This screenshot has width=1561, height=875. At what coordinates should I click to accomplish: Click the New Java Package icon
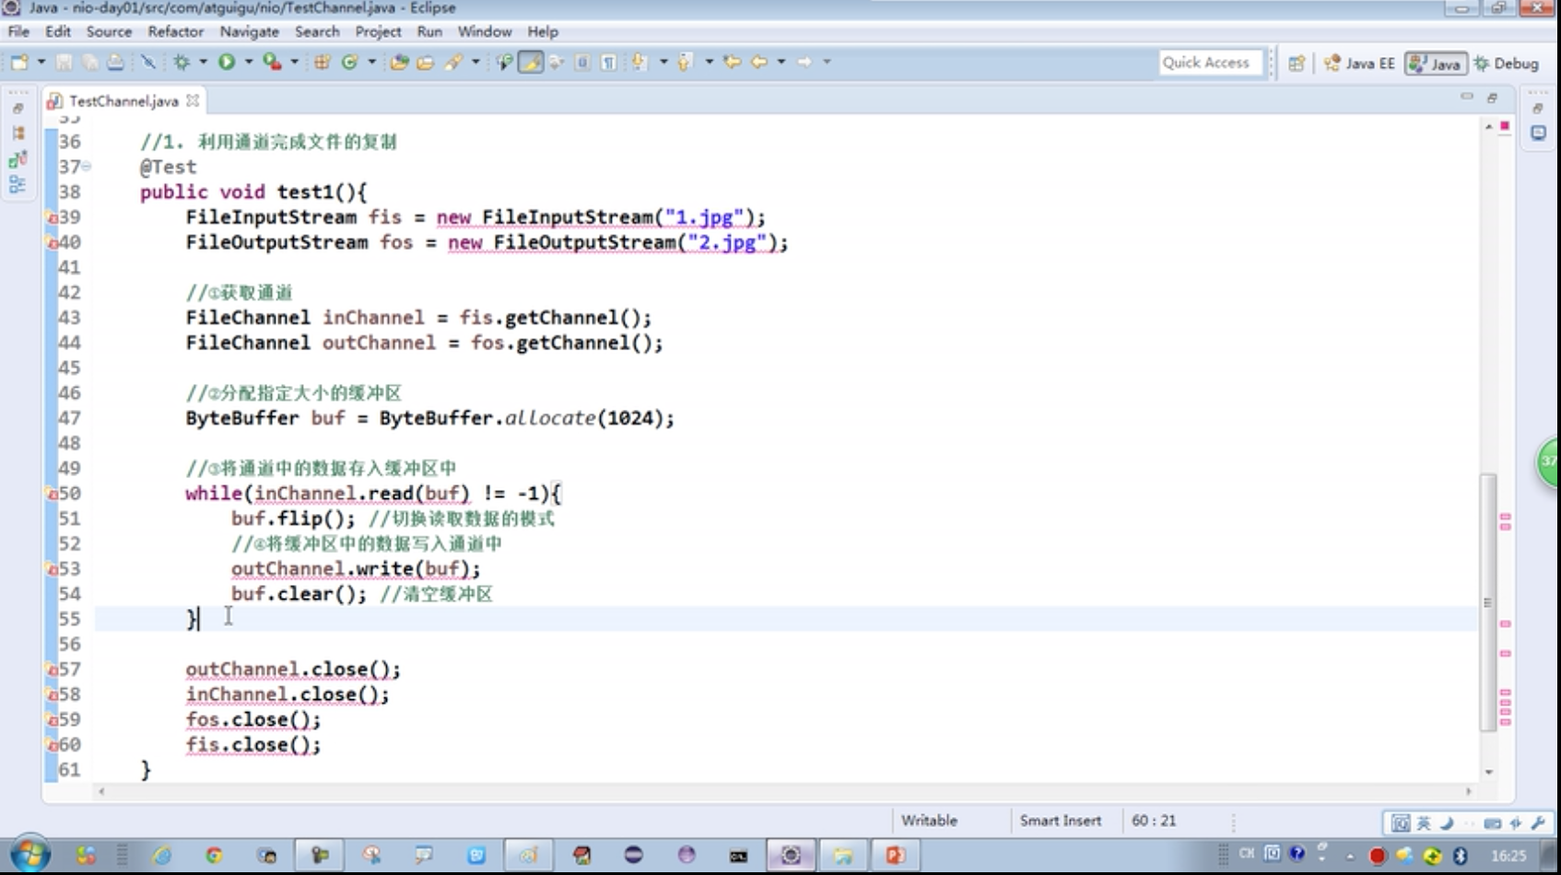pos(322,62)
